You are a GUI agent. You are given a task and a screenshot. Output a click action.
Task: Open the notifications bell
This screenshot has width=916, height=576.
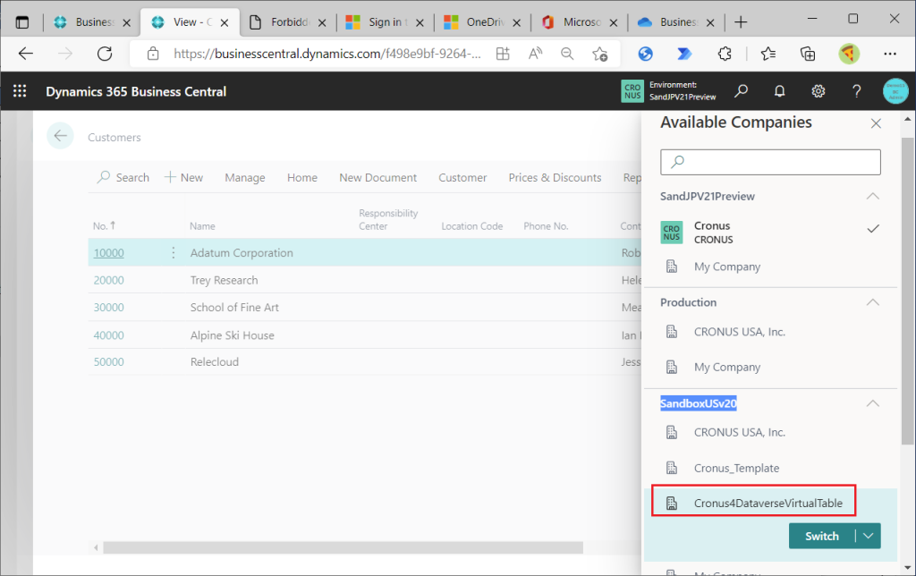779,91
